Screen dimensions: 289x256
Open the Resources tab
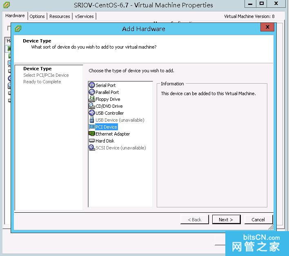(x=60, y=16)
